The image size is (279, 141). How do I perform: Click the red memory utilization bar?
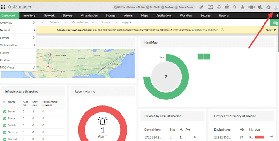pyautogui.click(x=259, y=137)
